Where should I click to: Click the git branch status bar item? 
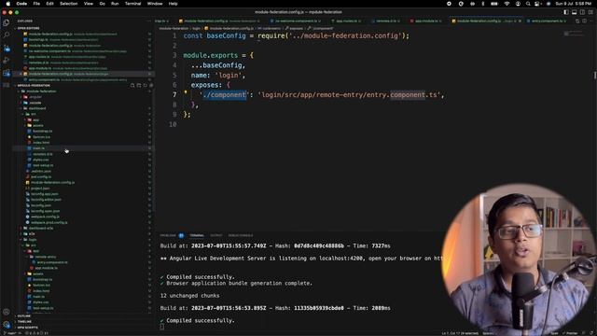tap(10, 333)
